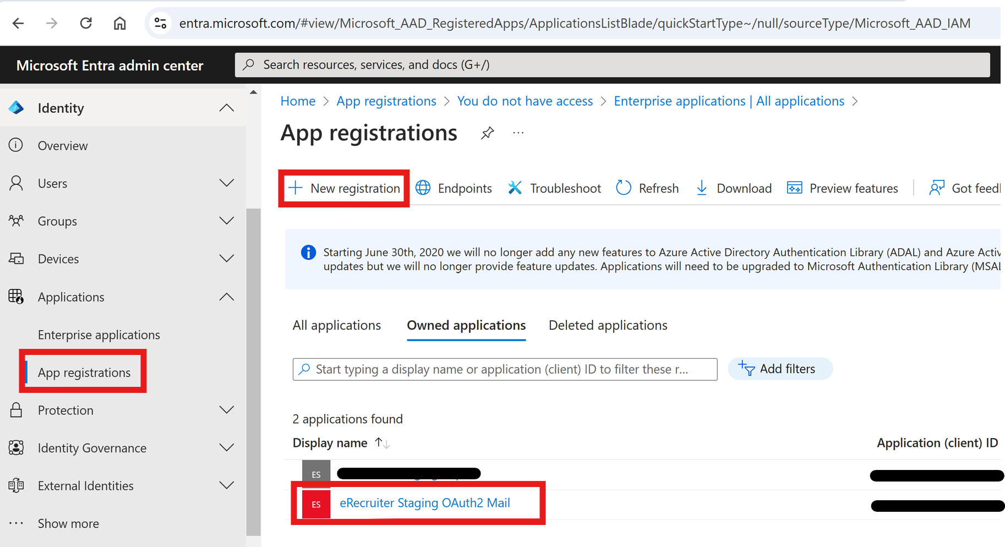This screenshot has width=1005, height=547.
Task: Click the Microsoft Entra admin center title
Action: click(110, 65)
